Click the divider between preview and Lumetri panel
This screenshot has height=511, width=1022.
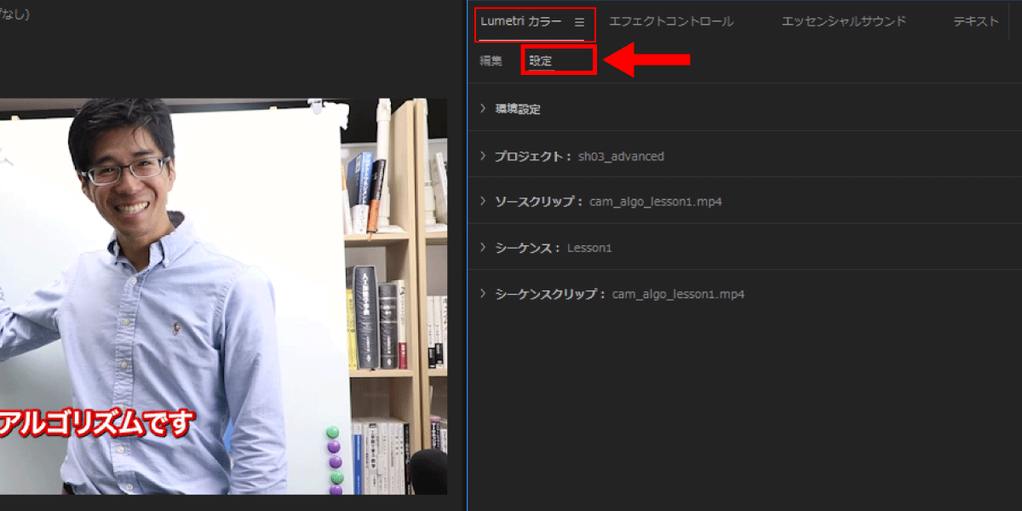tap(466, 255)
